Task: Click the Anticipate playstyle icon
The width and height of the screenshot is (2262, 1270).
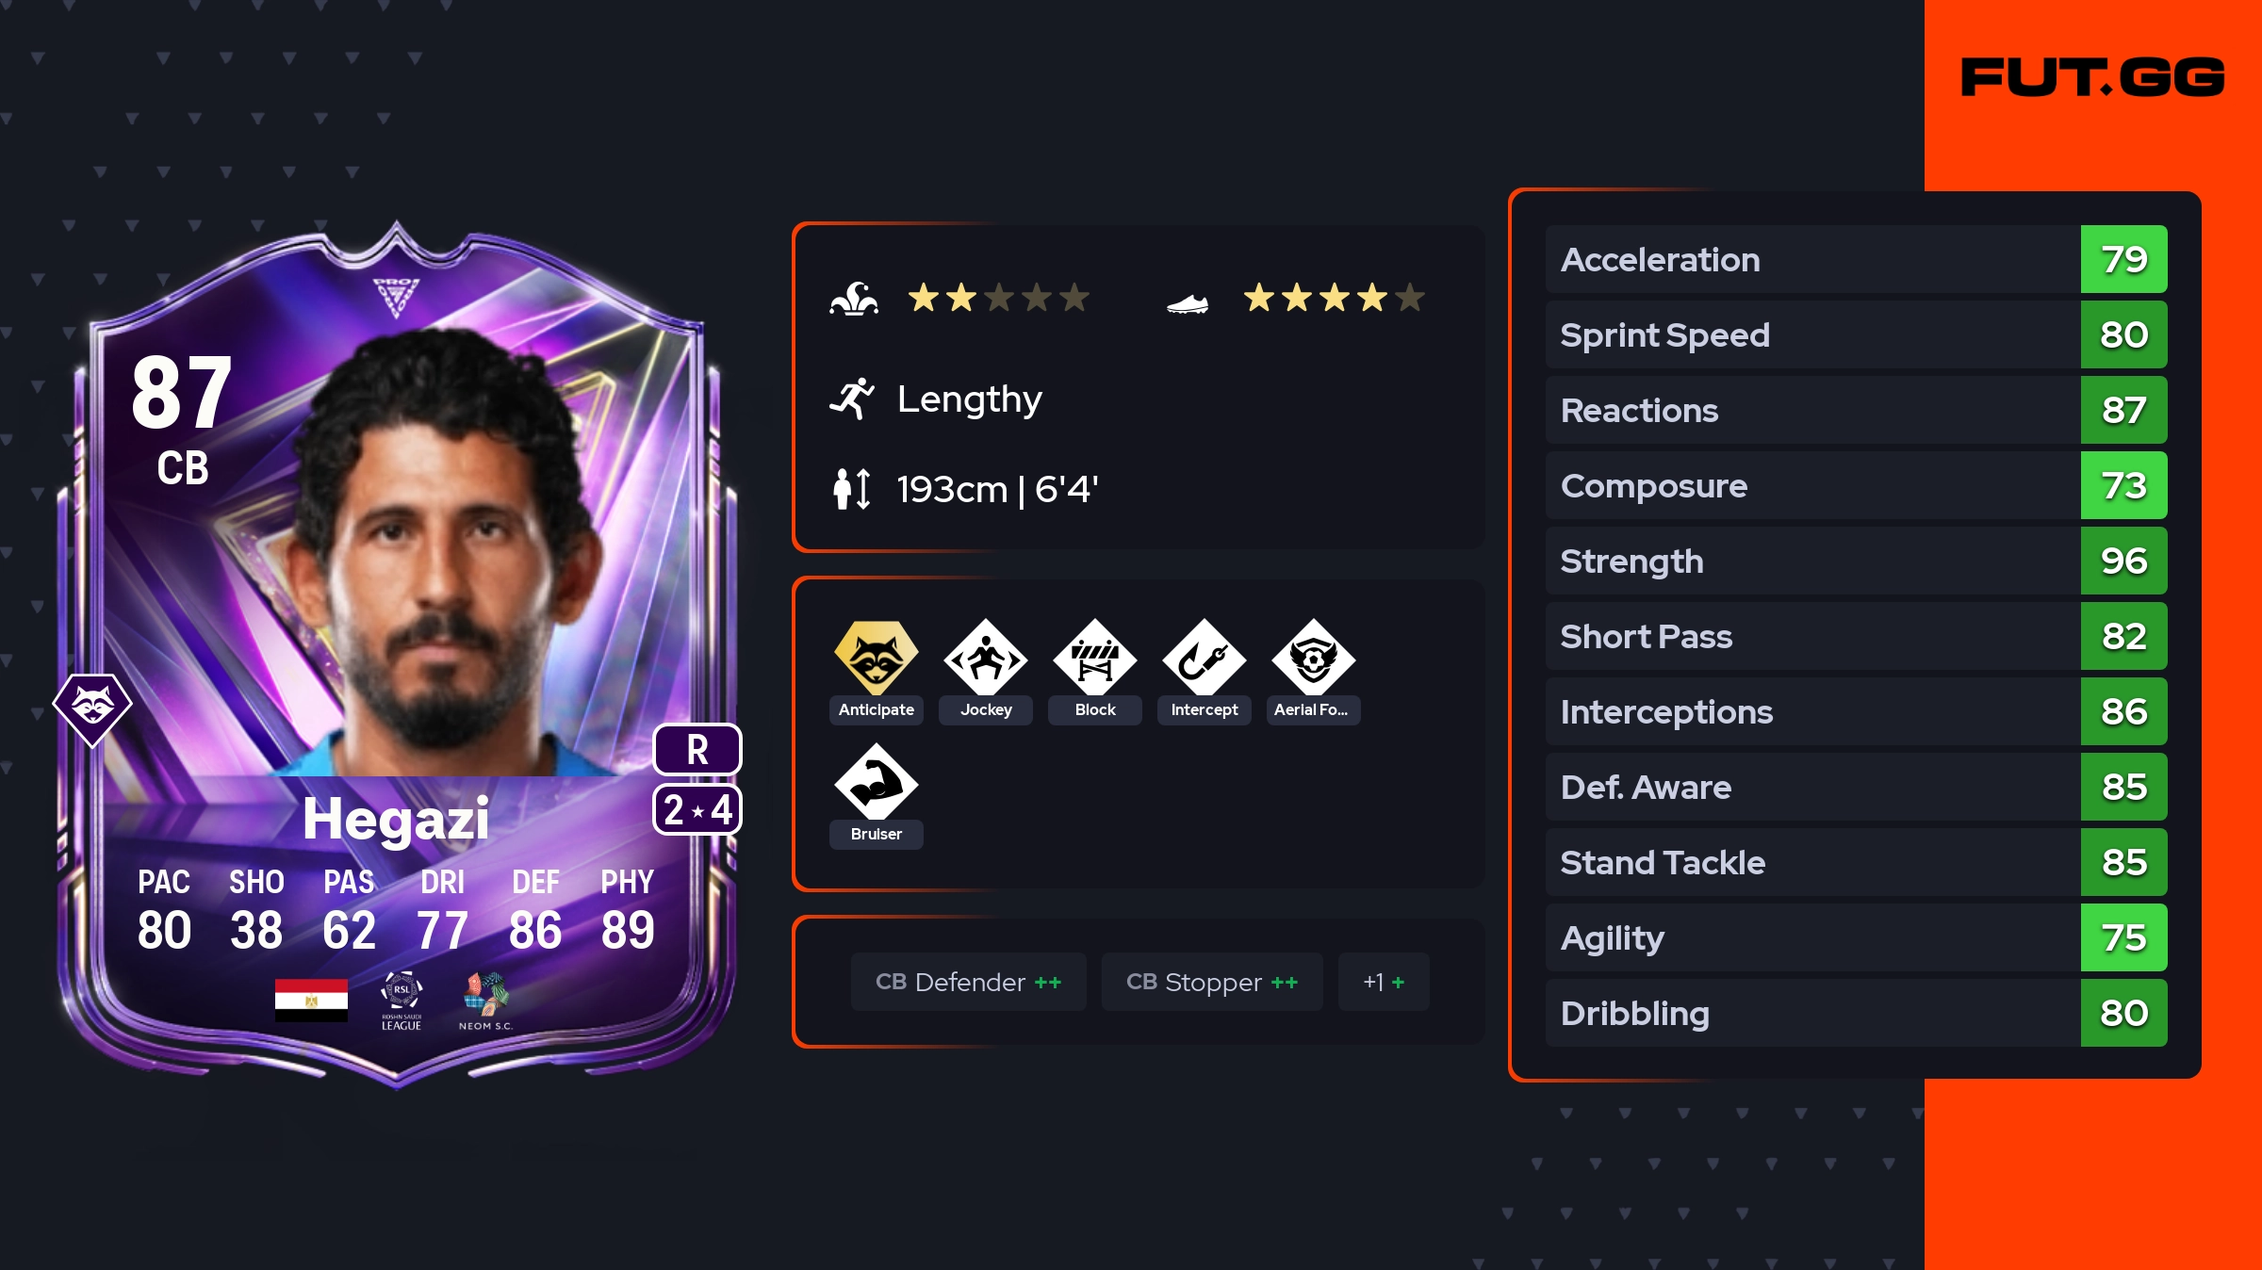Action: [876, 658]
